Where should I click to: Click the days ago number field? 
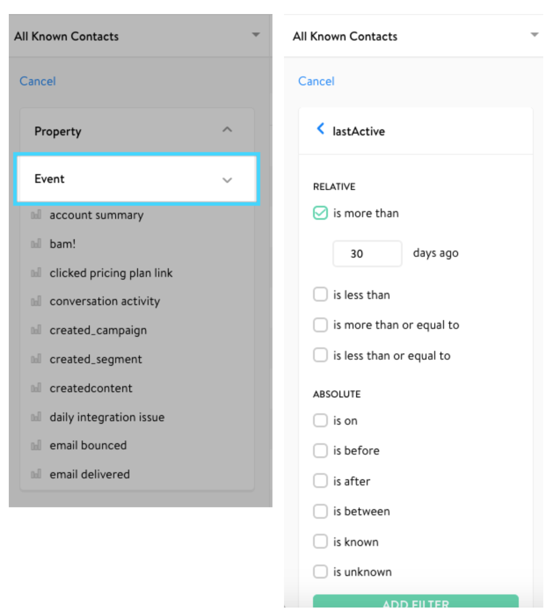tap(367, 253)
